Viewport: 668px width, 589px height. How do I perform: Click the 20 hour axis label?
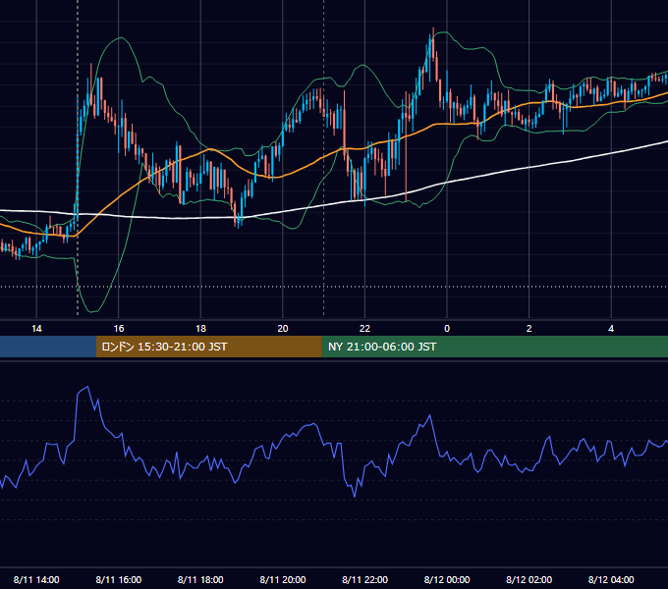click(283, 329)
